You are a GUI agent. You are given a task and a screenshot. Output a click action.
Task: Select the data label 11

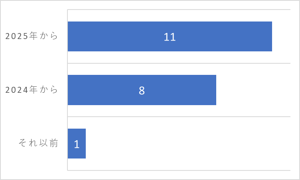(170, 37)
